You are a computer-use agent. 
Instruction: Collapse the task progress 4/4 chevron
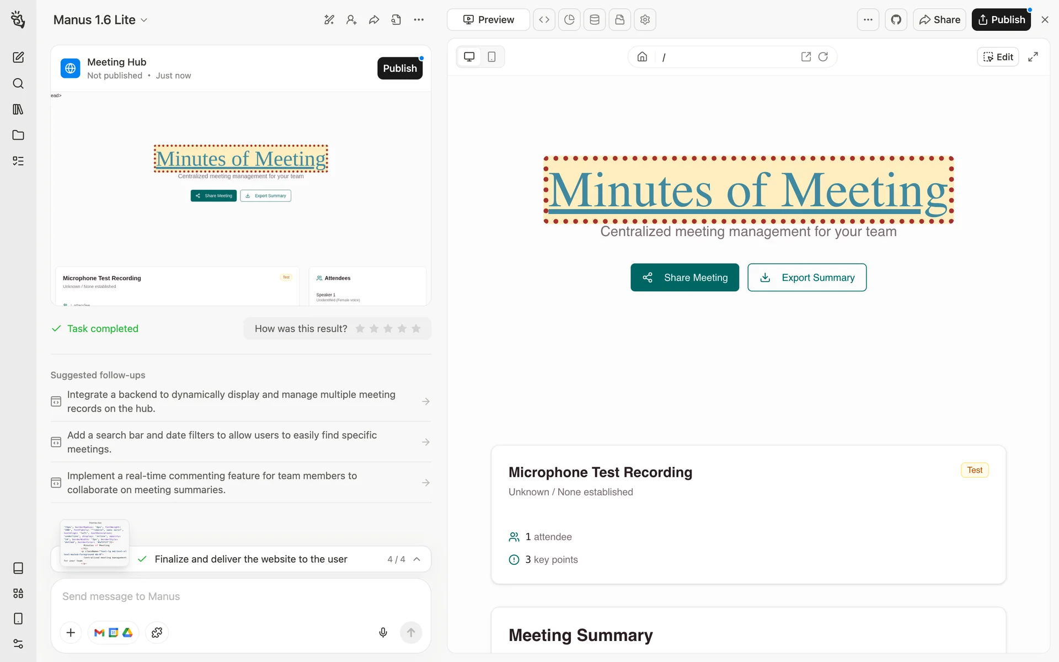coord(417,559)
